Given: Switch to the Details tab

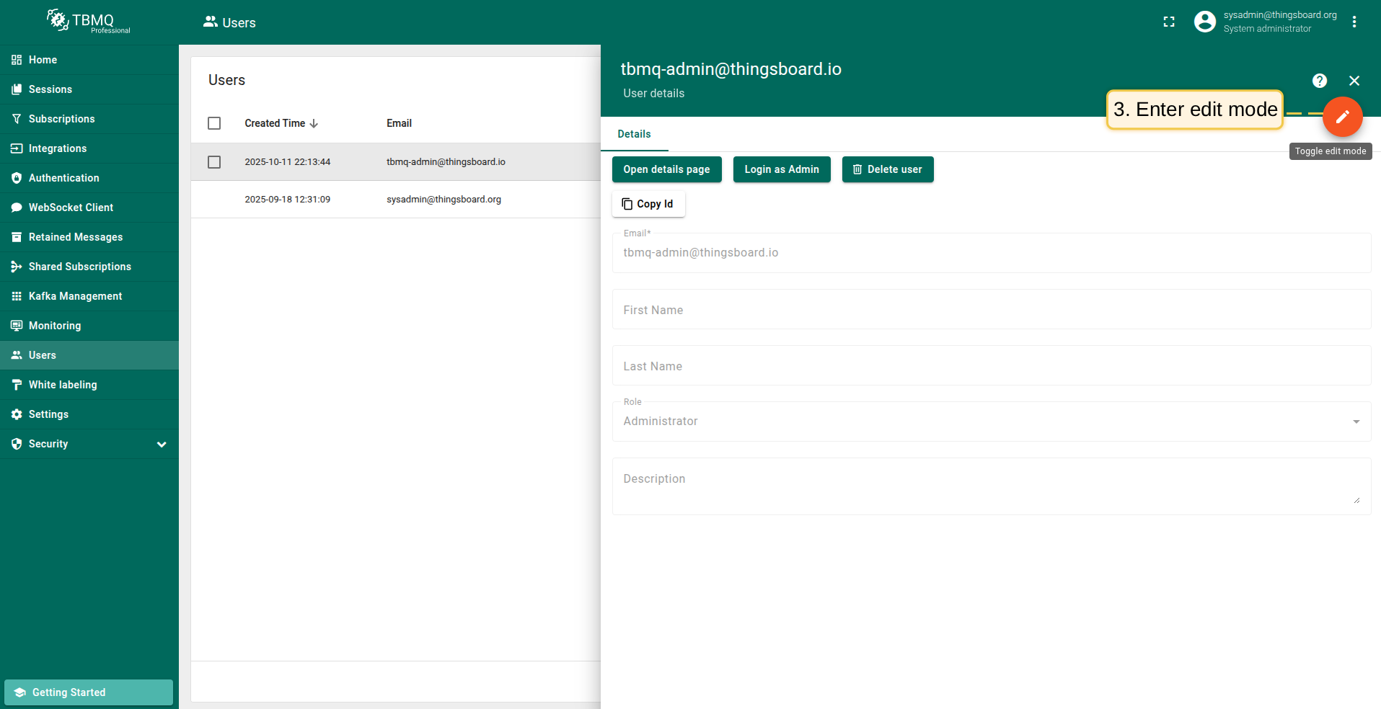Looking at the screenshot, I should [634, 134].
